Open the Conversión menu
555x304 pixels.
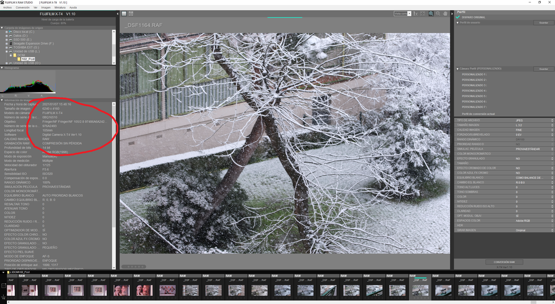22,7
